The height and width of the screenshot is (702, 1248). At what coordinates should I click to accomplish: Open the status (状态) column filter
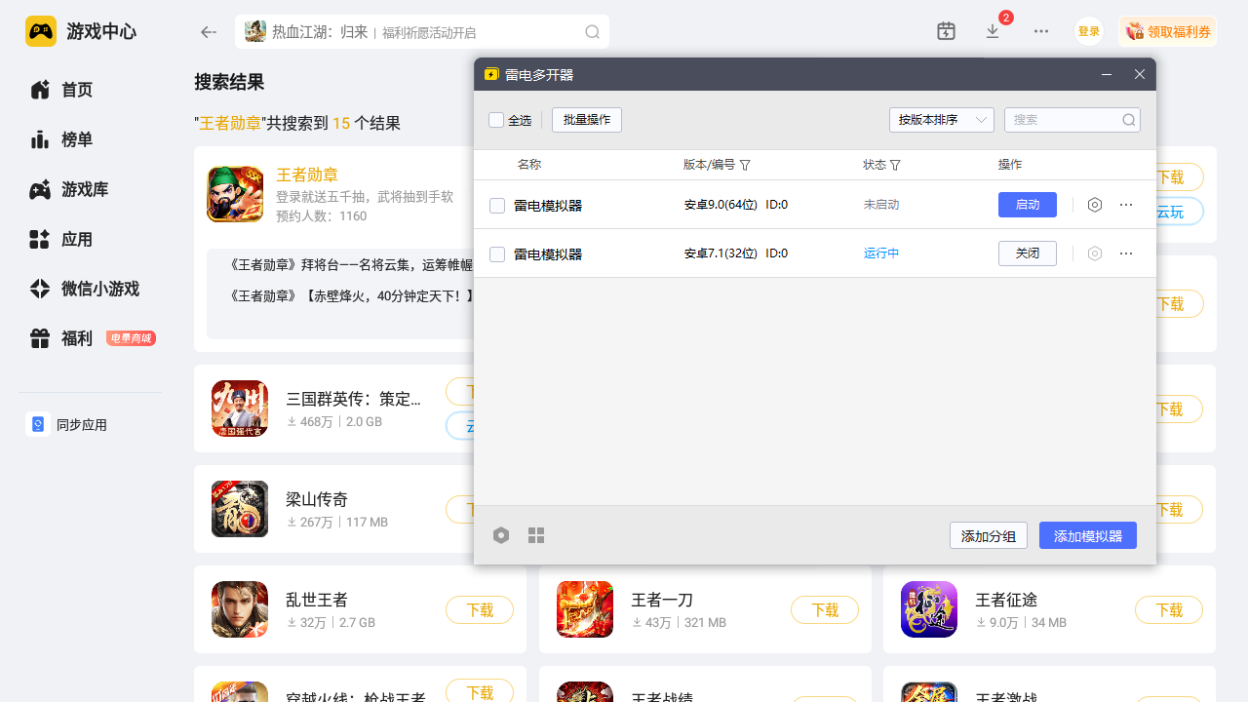click(x=895, y=165)
